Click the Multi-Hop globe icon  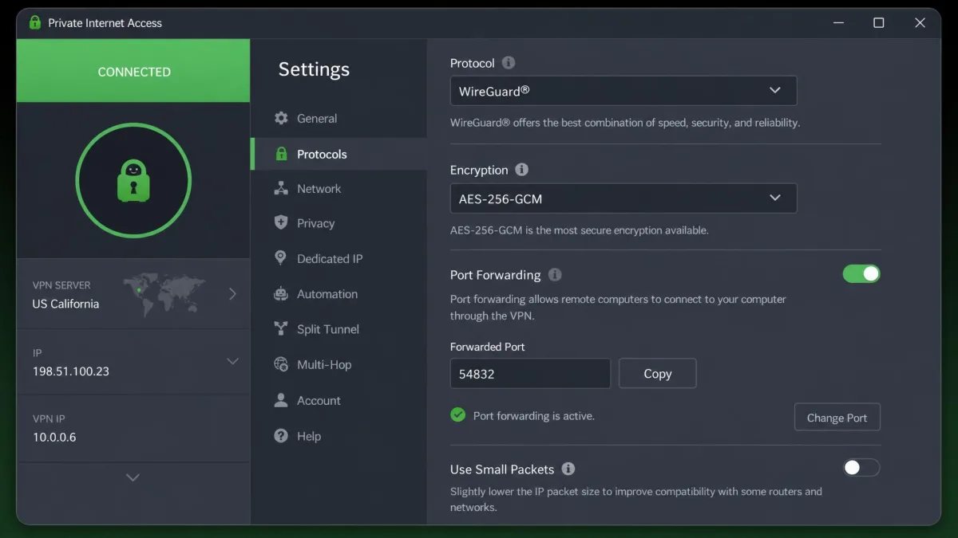pos(281,364)
